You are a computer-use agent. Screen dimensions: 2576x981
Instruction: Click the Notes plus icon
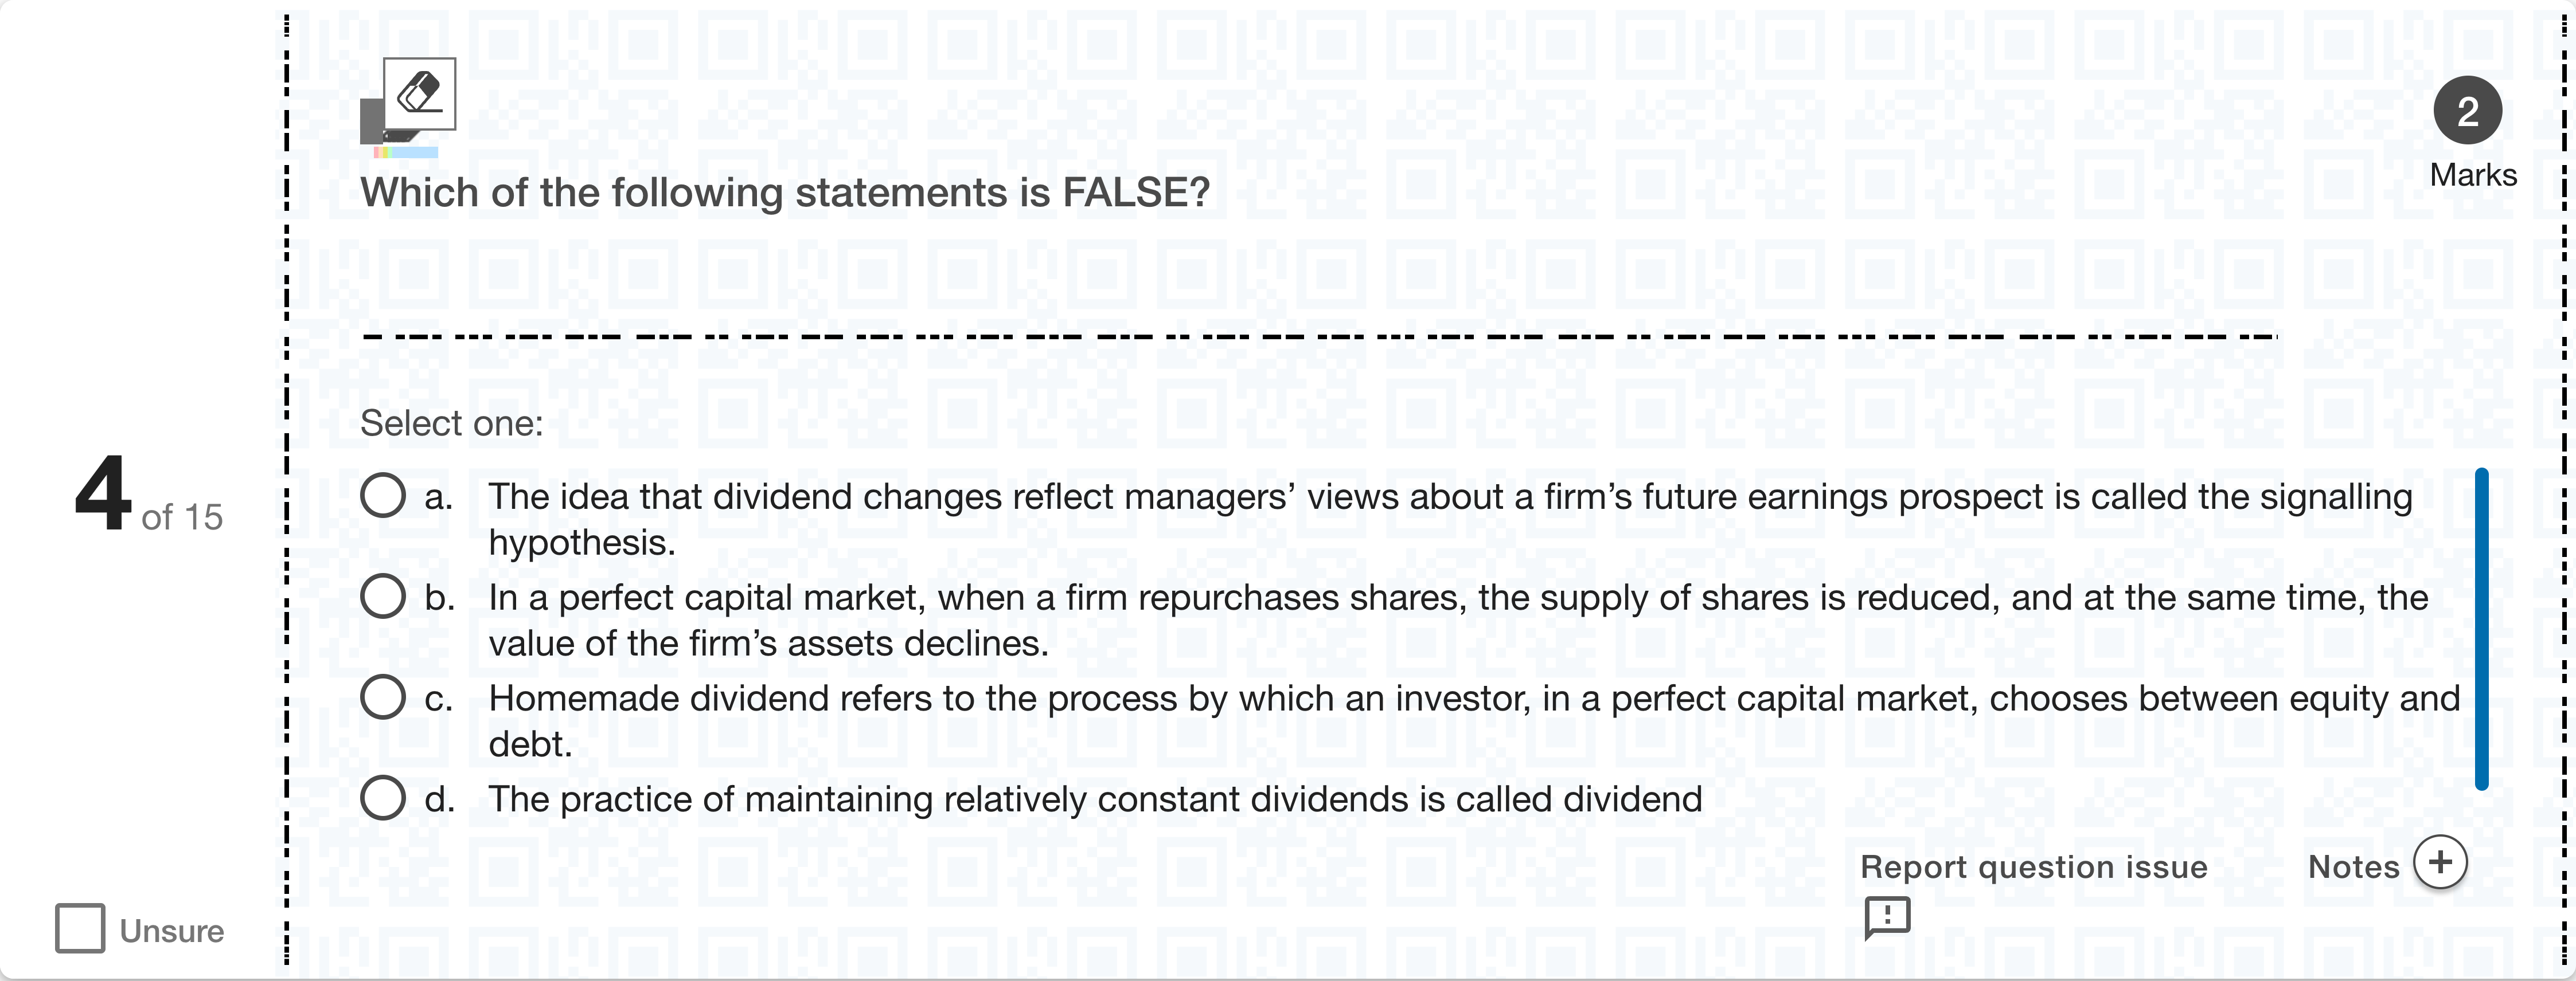2440,862
